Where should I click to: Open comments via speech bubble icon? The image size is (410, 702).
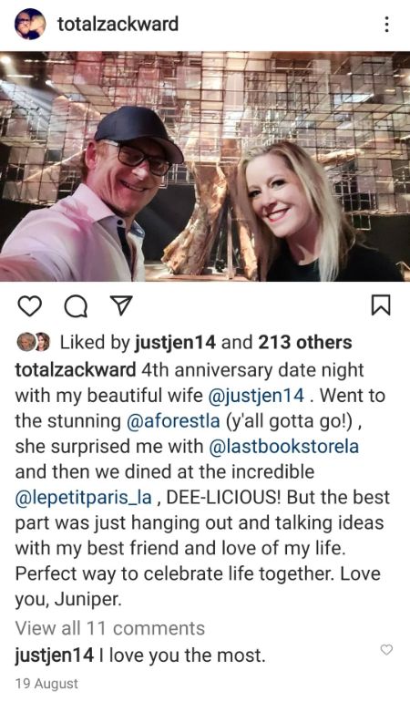pos(76,306)
